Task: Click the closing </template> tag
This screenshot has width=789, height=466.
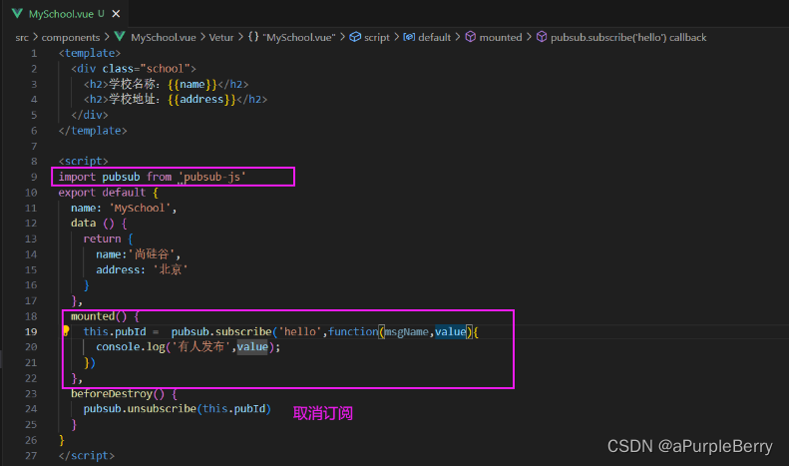Action: pyautogui.click(x=93, y=131)
